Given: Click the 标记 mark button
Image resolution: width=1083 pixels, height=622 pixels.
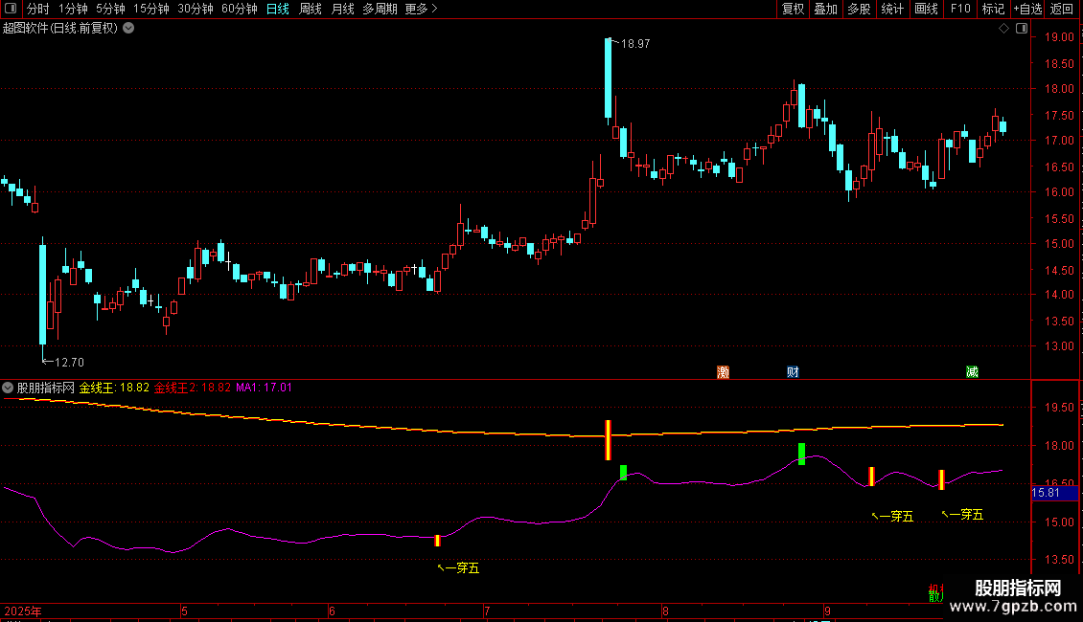Looking at the screenshot, I should 993,9.
